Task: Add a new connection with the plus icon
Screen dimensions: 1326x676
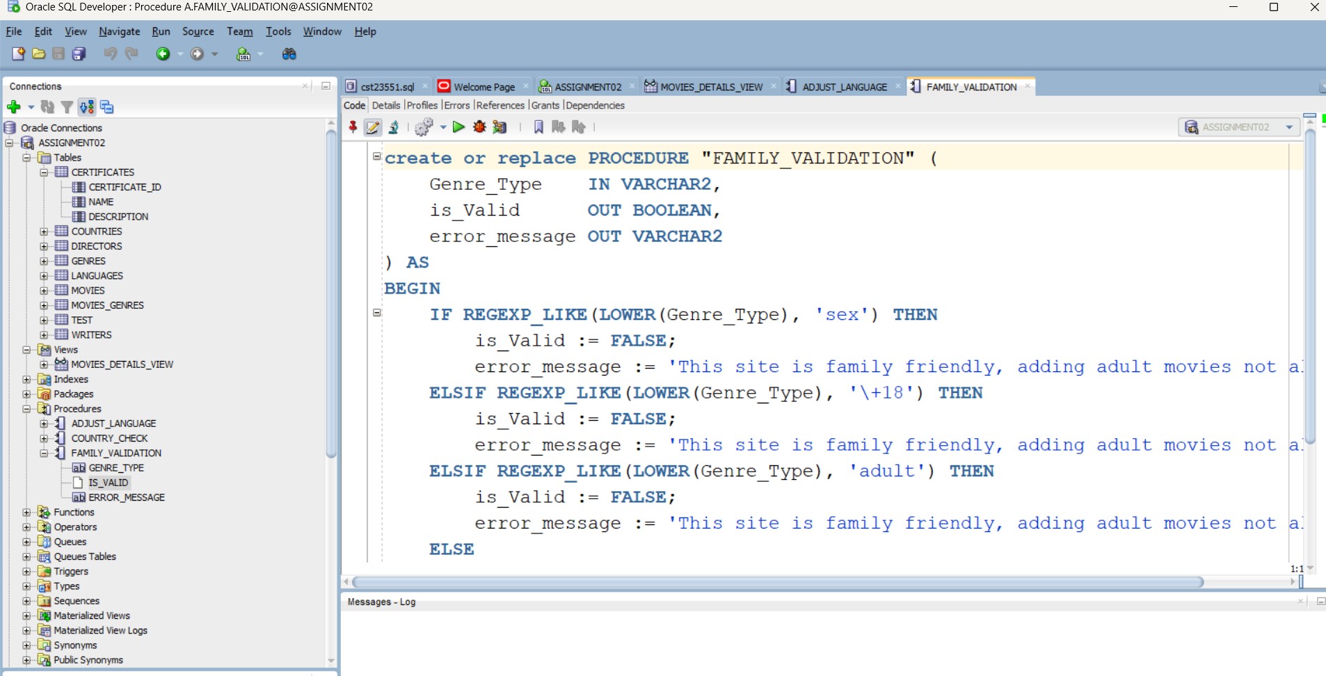Action: coord(13,107)
